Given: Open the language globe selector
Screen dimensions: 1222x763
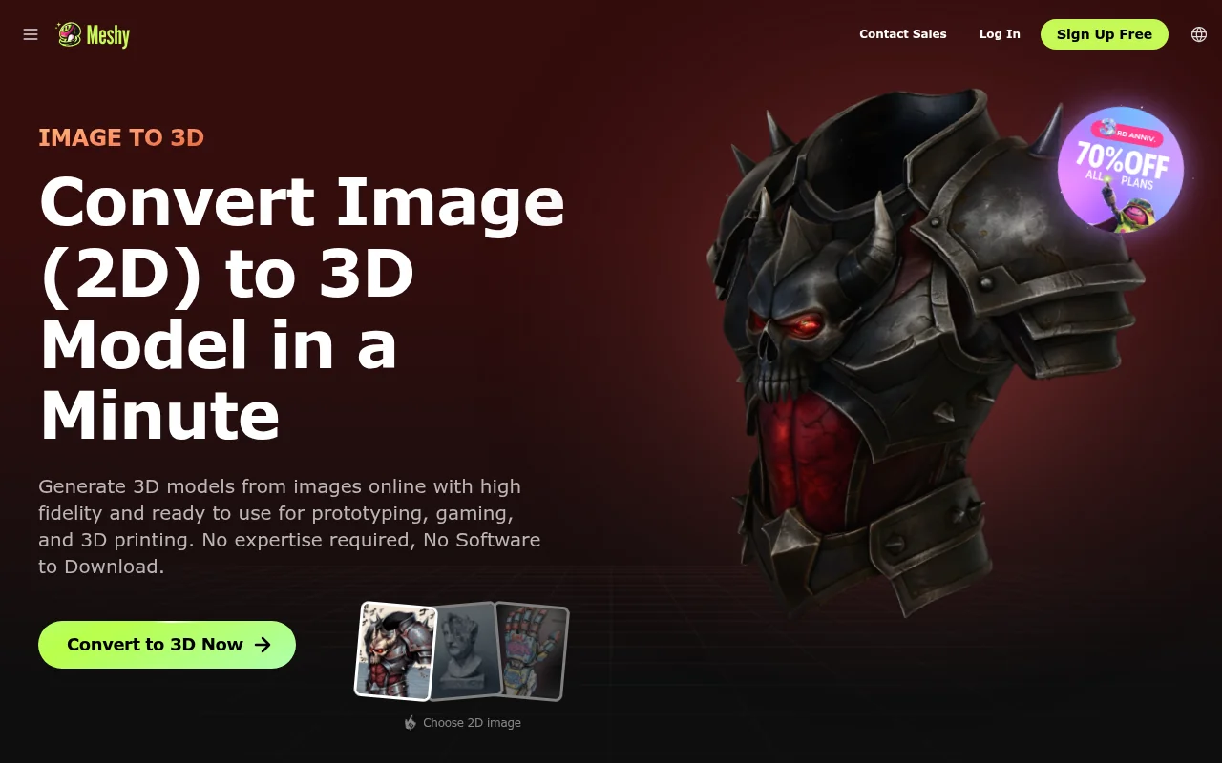Looking at the screenshot, I should click(x=1199, y=34).
